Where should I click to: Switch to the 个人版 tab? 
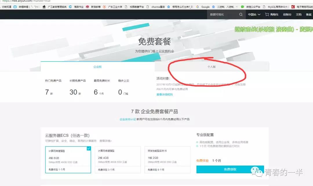(212, 67)
